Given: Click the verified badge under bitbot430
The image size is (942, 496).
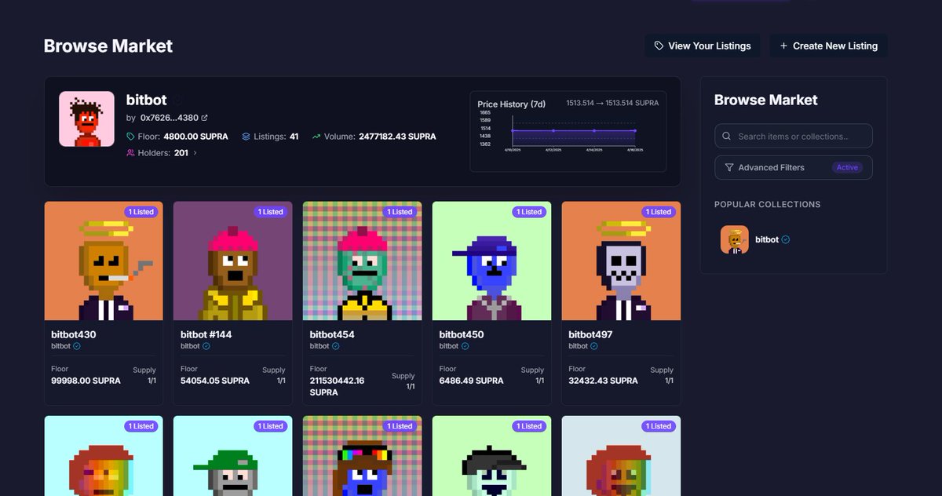Looking at the screenshot, I should (x=77, y=346).
